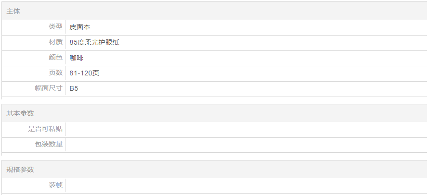Click the empty value cell beside 装帧

pyautogui.click(x=246, y=185)
